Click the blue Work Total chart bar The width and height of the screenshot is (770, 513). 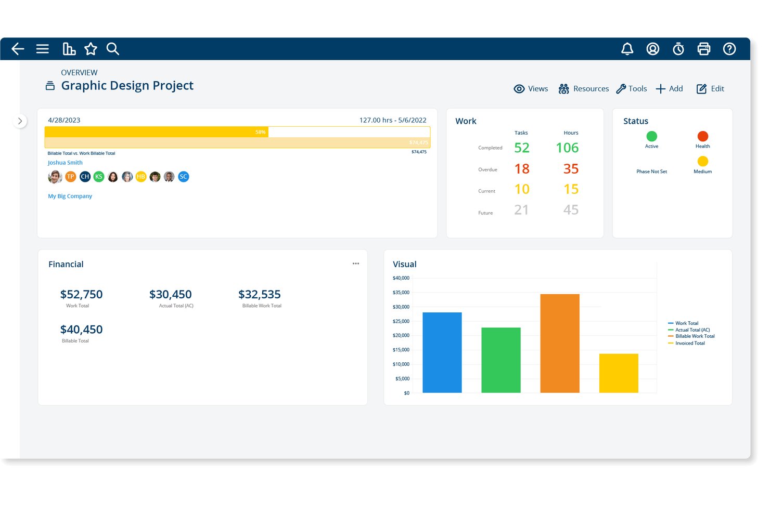click(x=442, y=352)
